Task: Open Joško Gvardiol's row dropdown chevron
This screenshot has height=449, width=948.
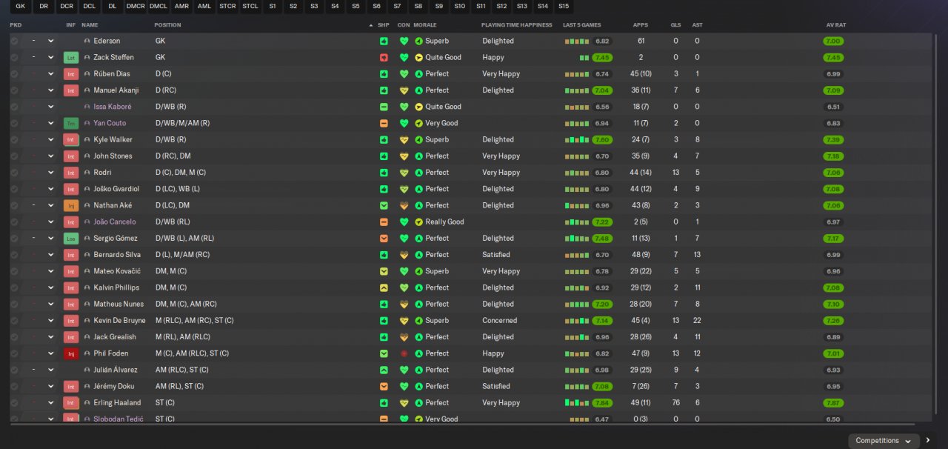Action: pos(50,189)
